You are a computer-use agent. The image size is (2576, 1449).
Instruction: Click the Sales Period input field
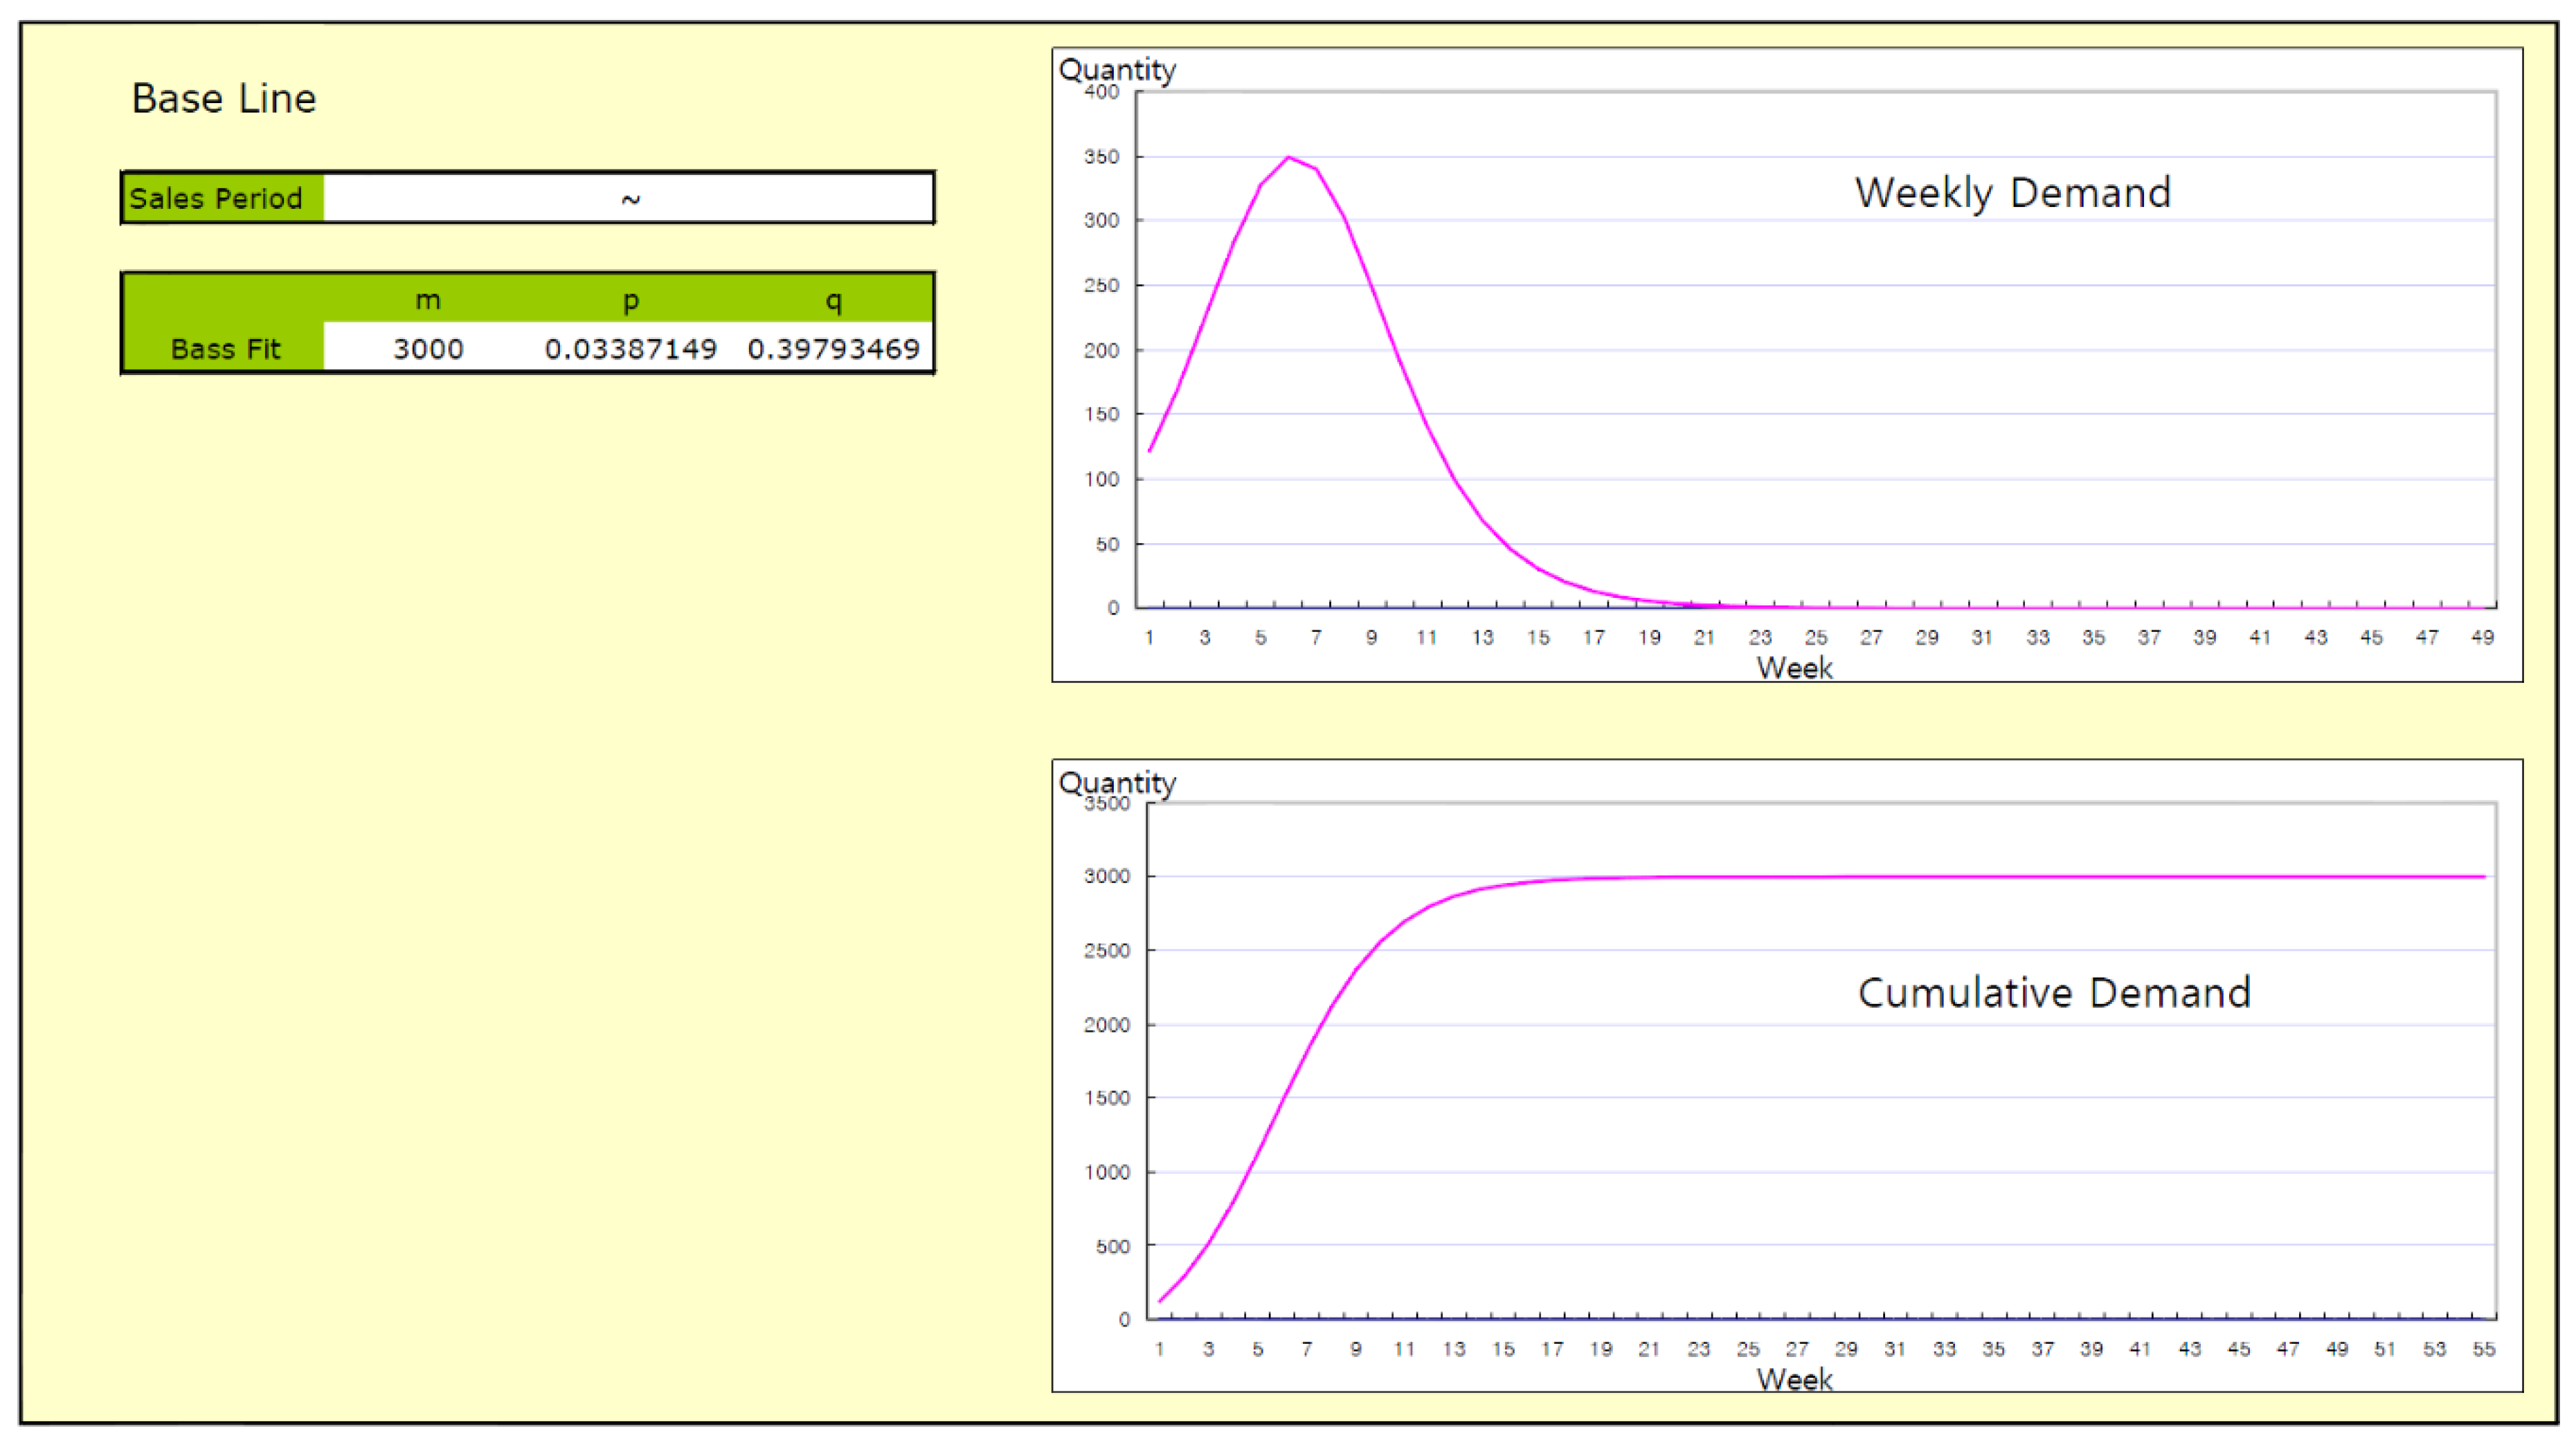[x=628, y=198]
